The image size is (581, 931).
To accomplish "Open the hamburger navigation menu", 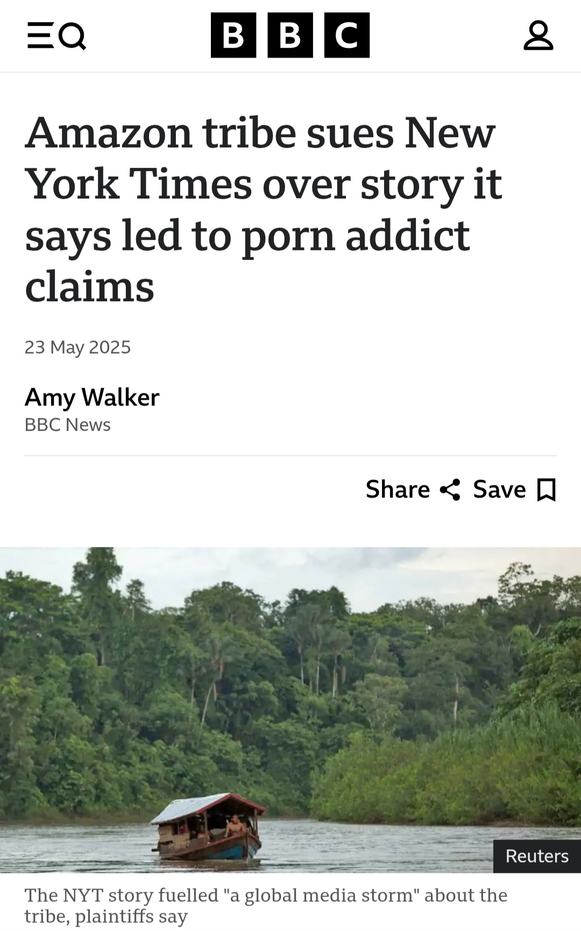I will click(x=40, y=35).
